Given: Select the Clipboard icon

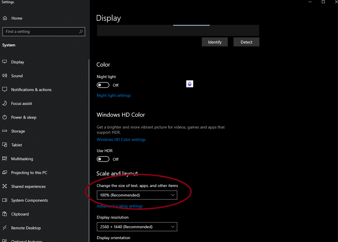Looking at the screenshot, I should coord(5,214).
